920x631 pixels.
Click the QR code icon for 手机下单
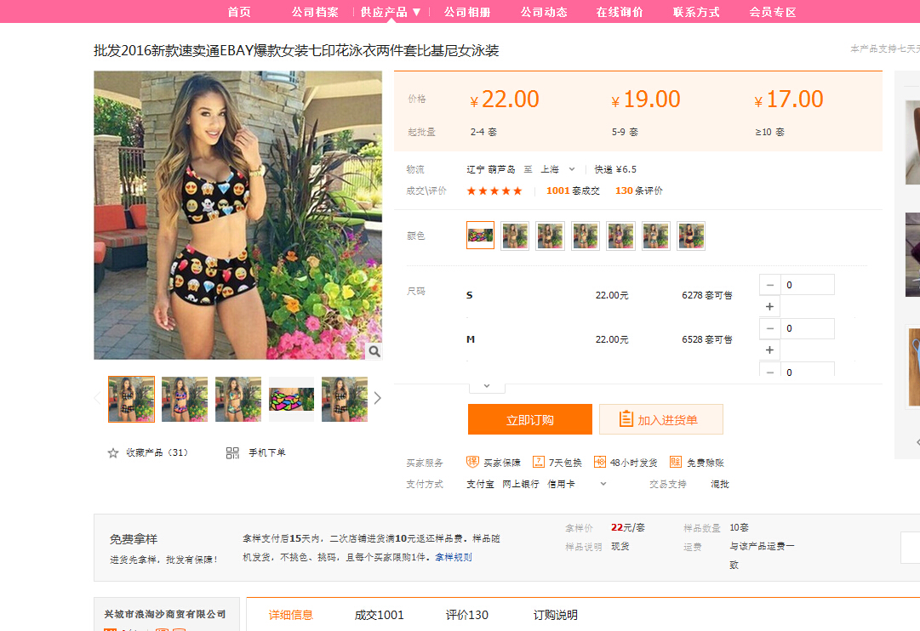[x=232, y=453]
